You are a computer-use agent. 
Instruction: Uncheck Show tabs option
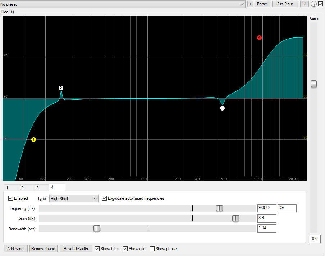[97, 248]
